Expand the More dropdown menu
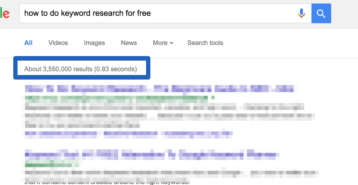 (163, 43)
